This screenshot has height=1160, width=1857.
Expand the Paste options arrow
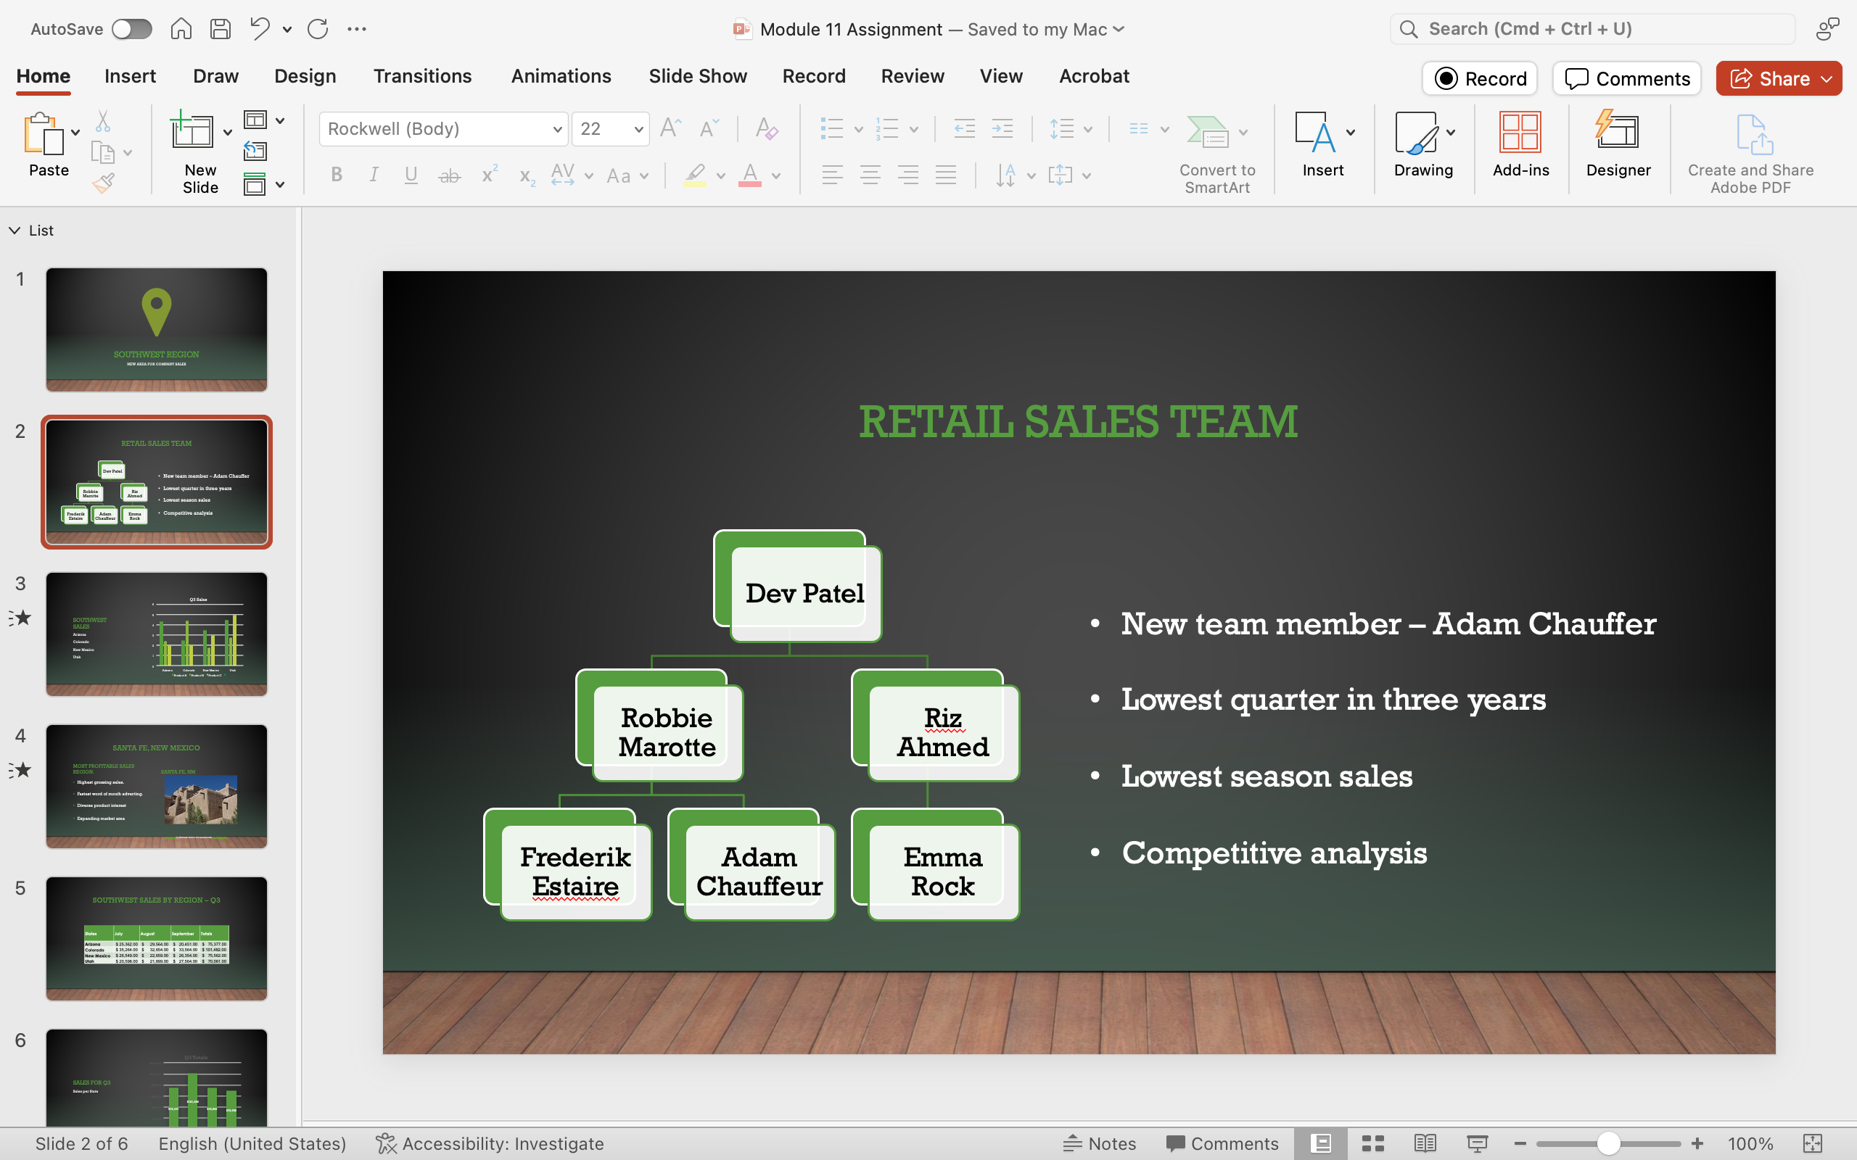click(x=75, y=133)
